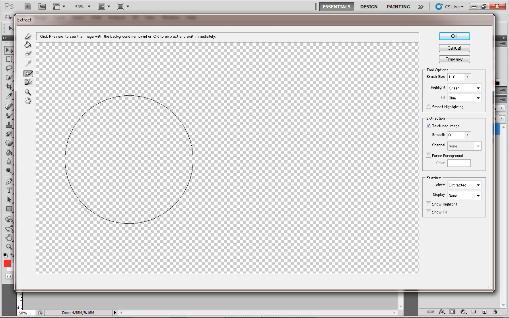
Task: Select the Pen tool
Action: pos(9,181)
